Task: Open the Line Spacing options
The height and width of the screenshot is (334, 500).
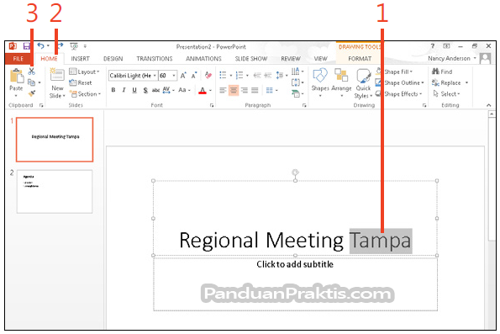Action: click(x=280, y=76)
